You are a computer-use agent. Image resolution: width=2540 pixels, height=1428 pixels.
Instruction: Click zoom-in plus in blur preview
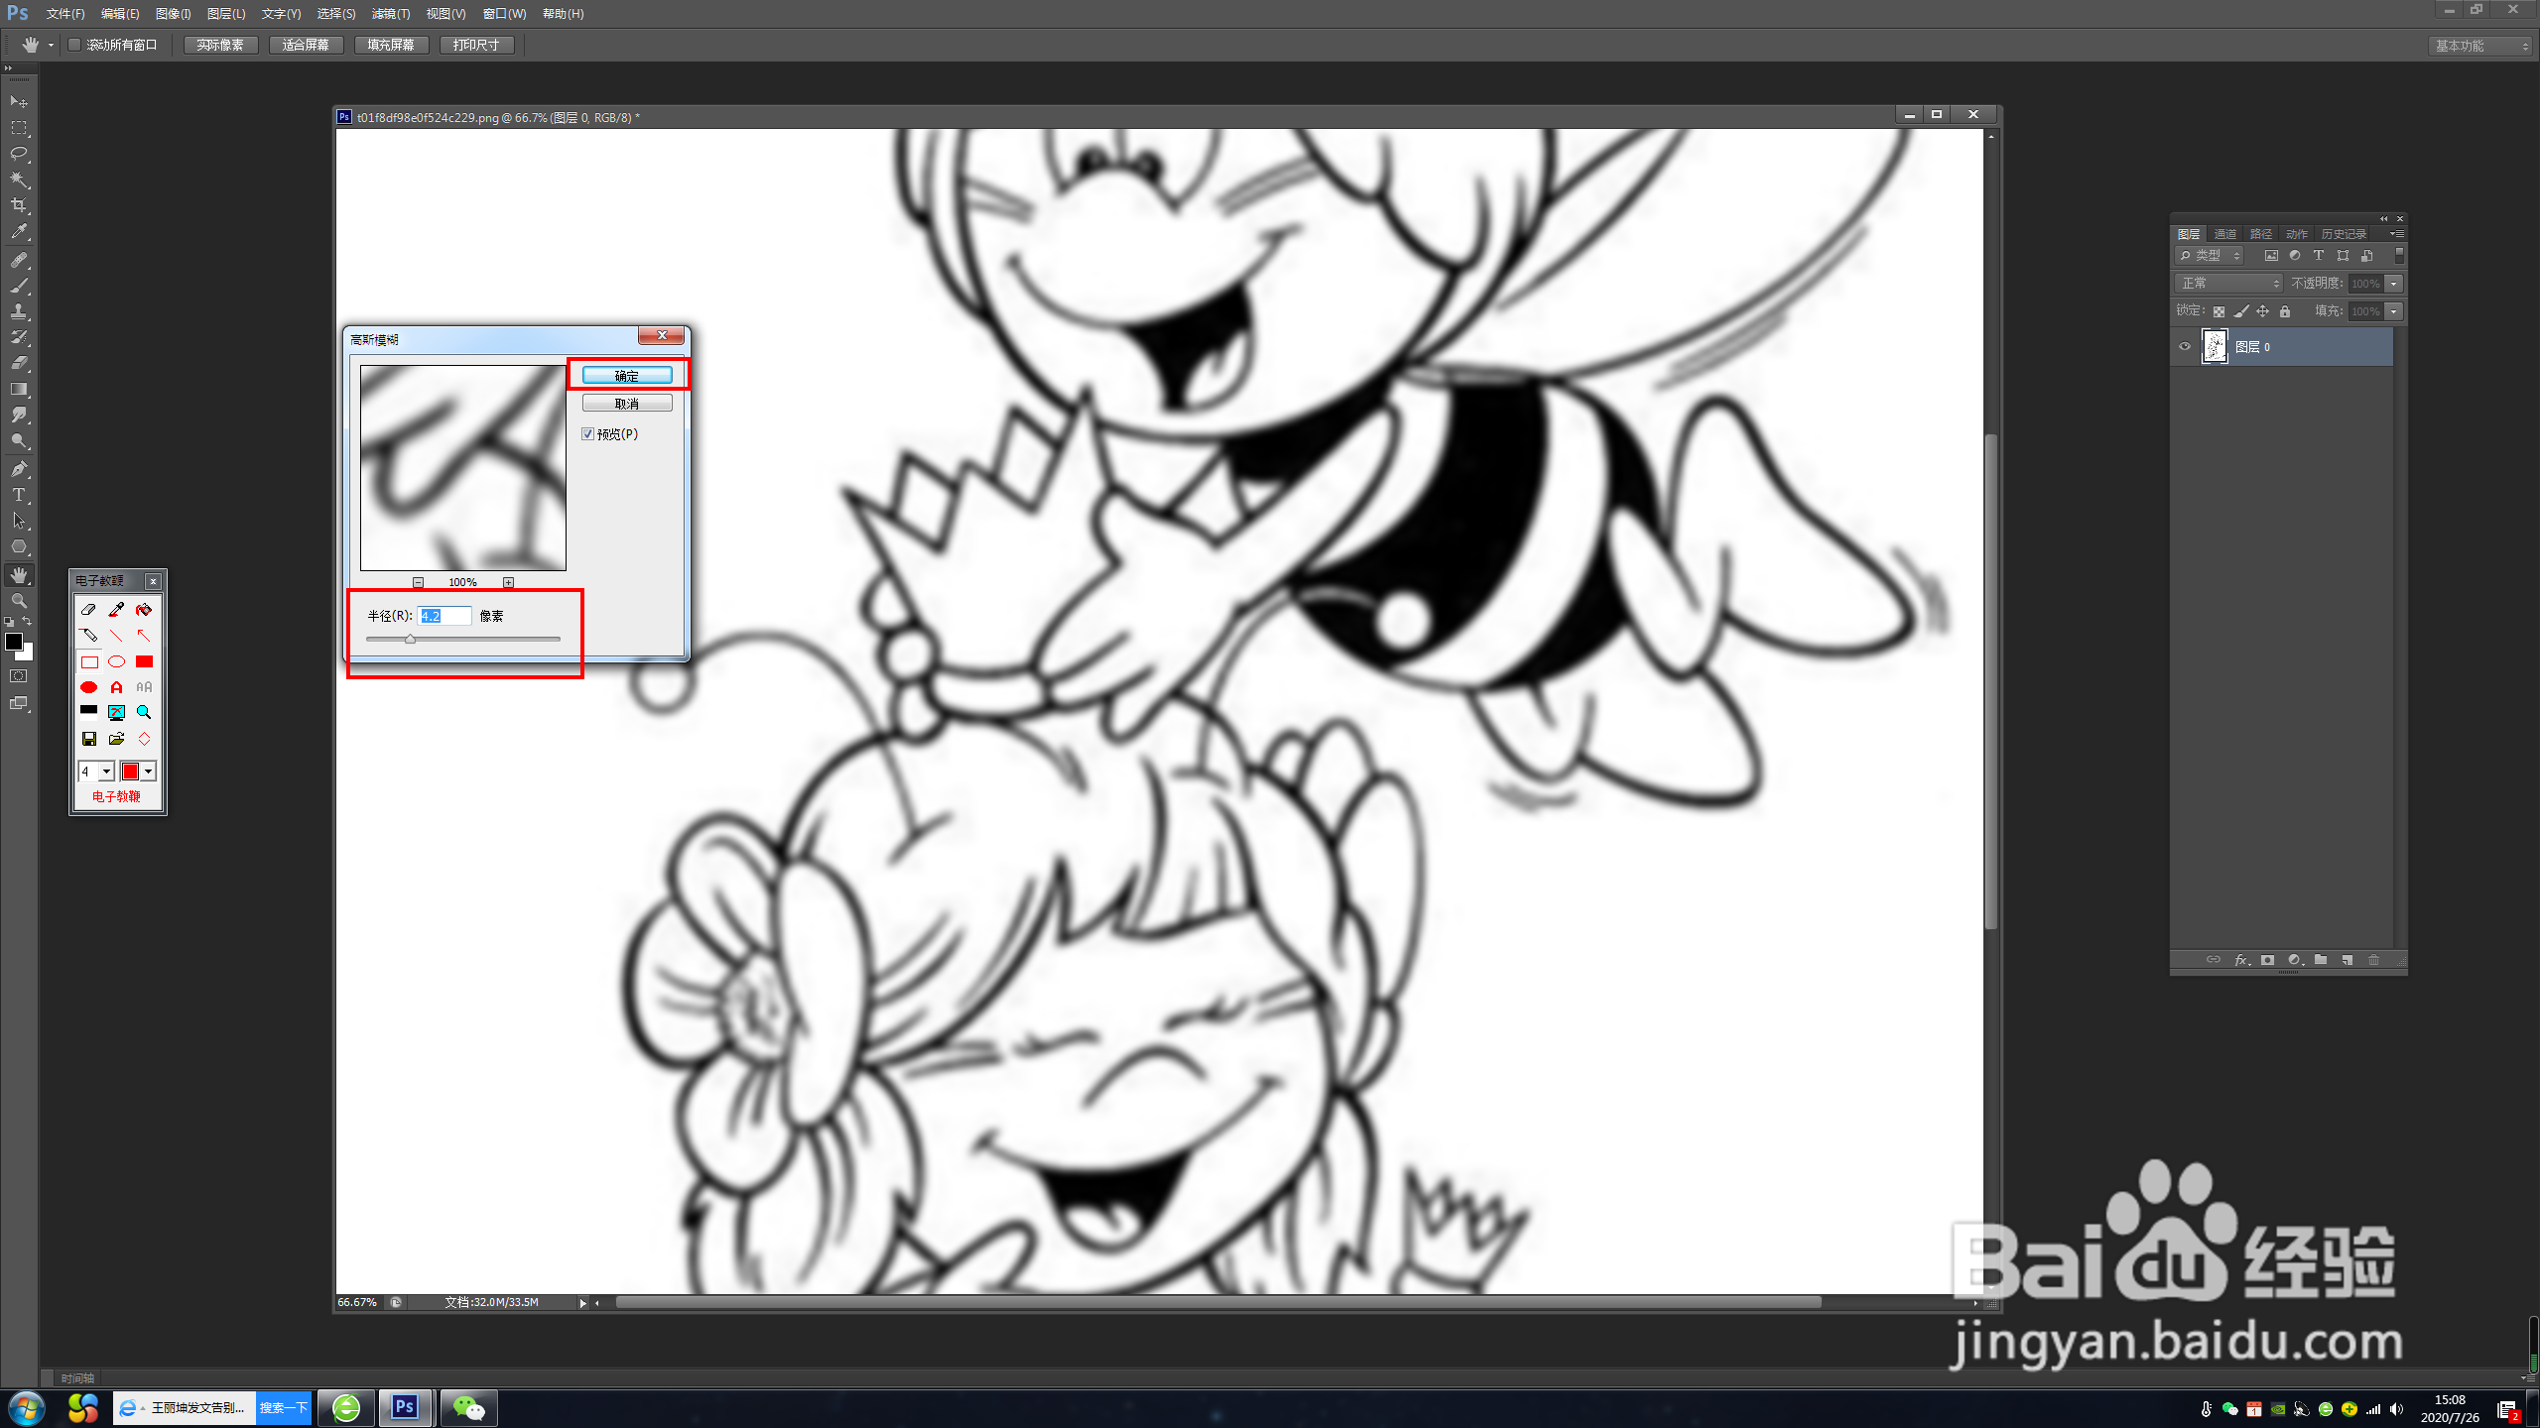pos(508,582)
